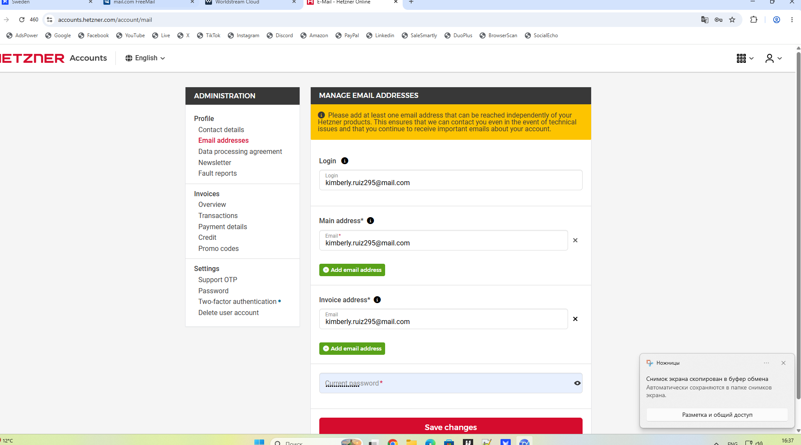Open Promo codes page

point(218,248)
